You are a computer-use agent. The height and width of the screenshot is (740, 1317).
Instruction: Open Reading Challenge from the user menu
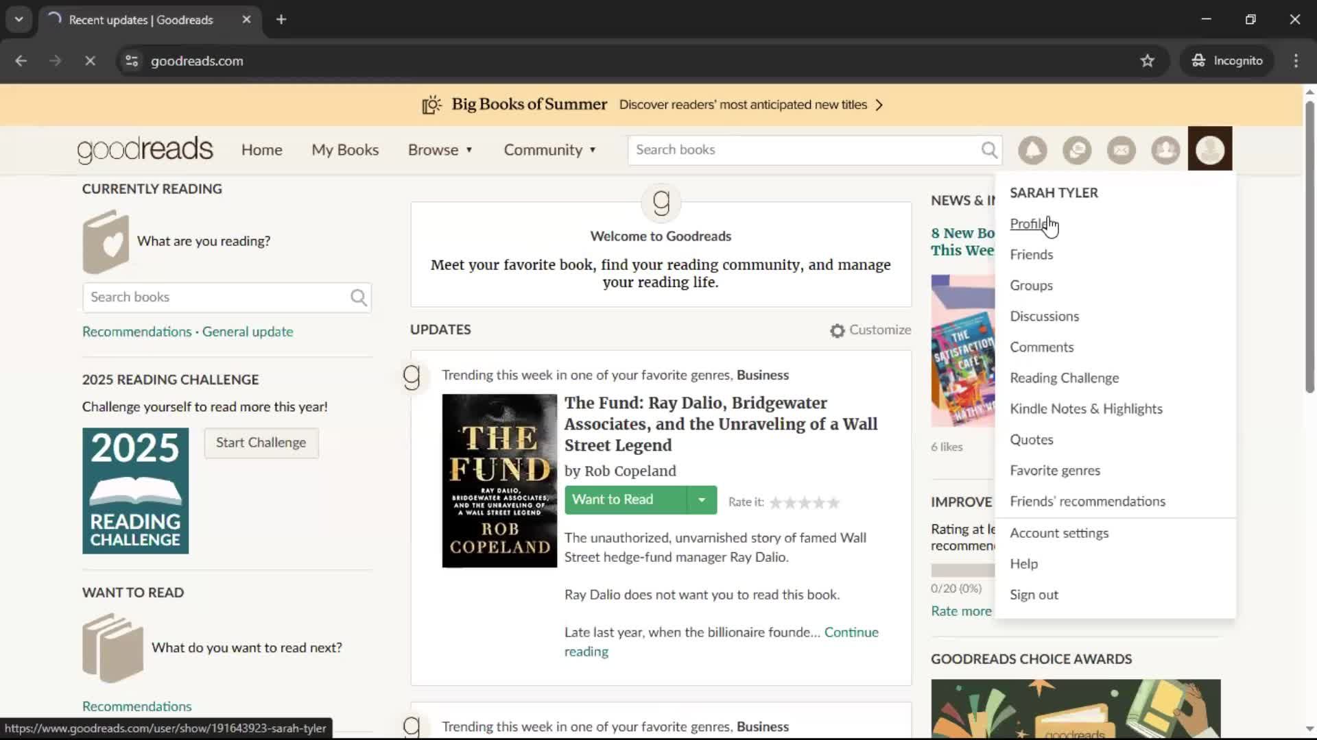coord(1065,378)
